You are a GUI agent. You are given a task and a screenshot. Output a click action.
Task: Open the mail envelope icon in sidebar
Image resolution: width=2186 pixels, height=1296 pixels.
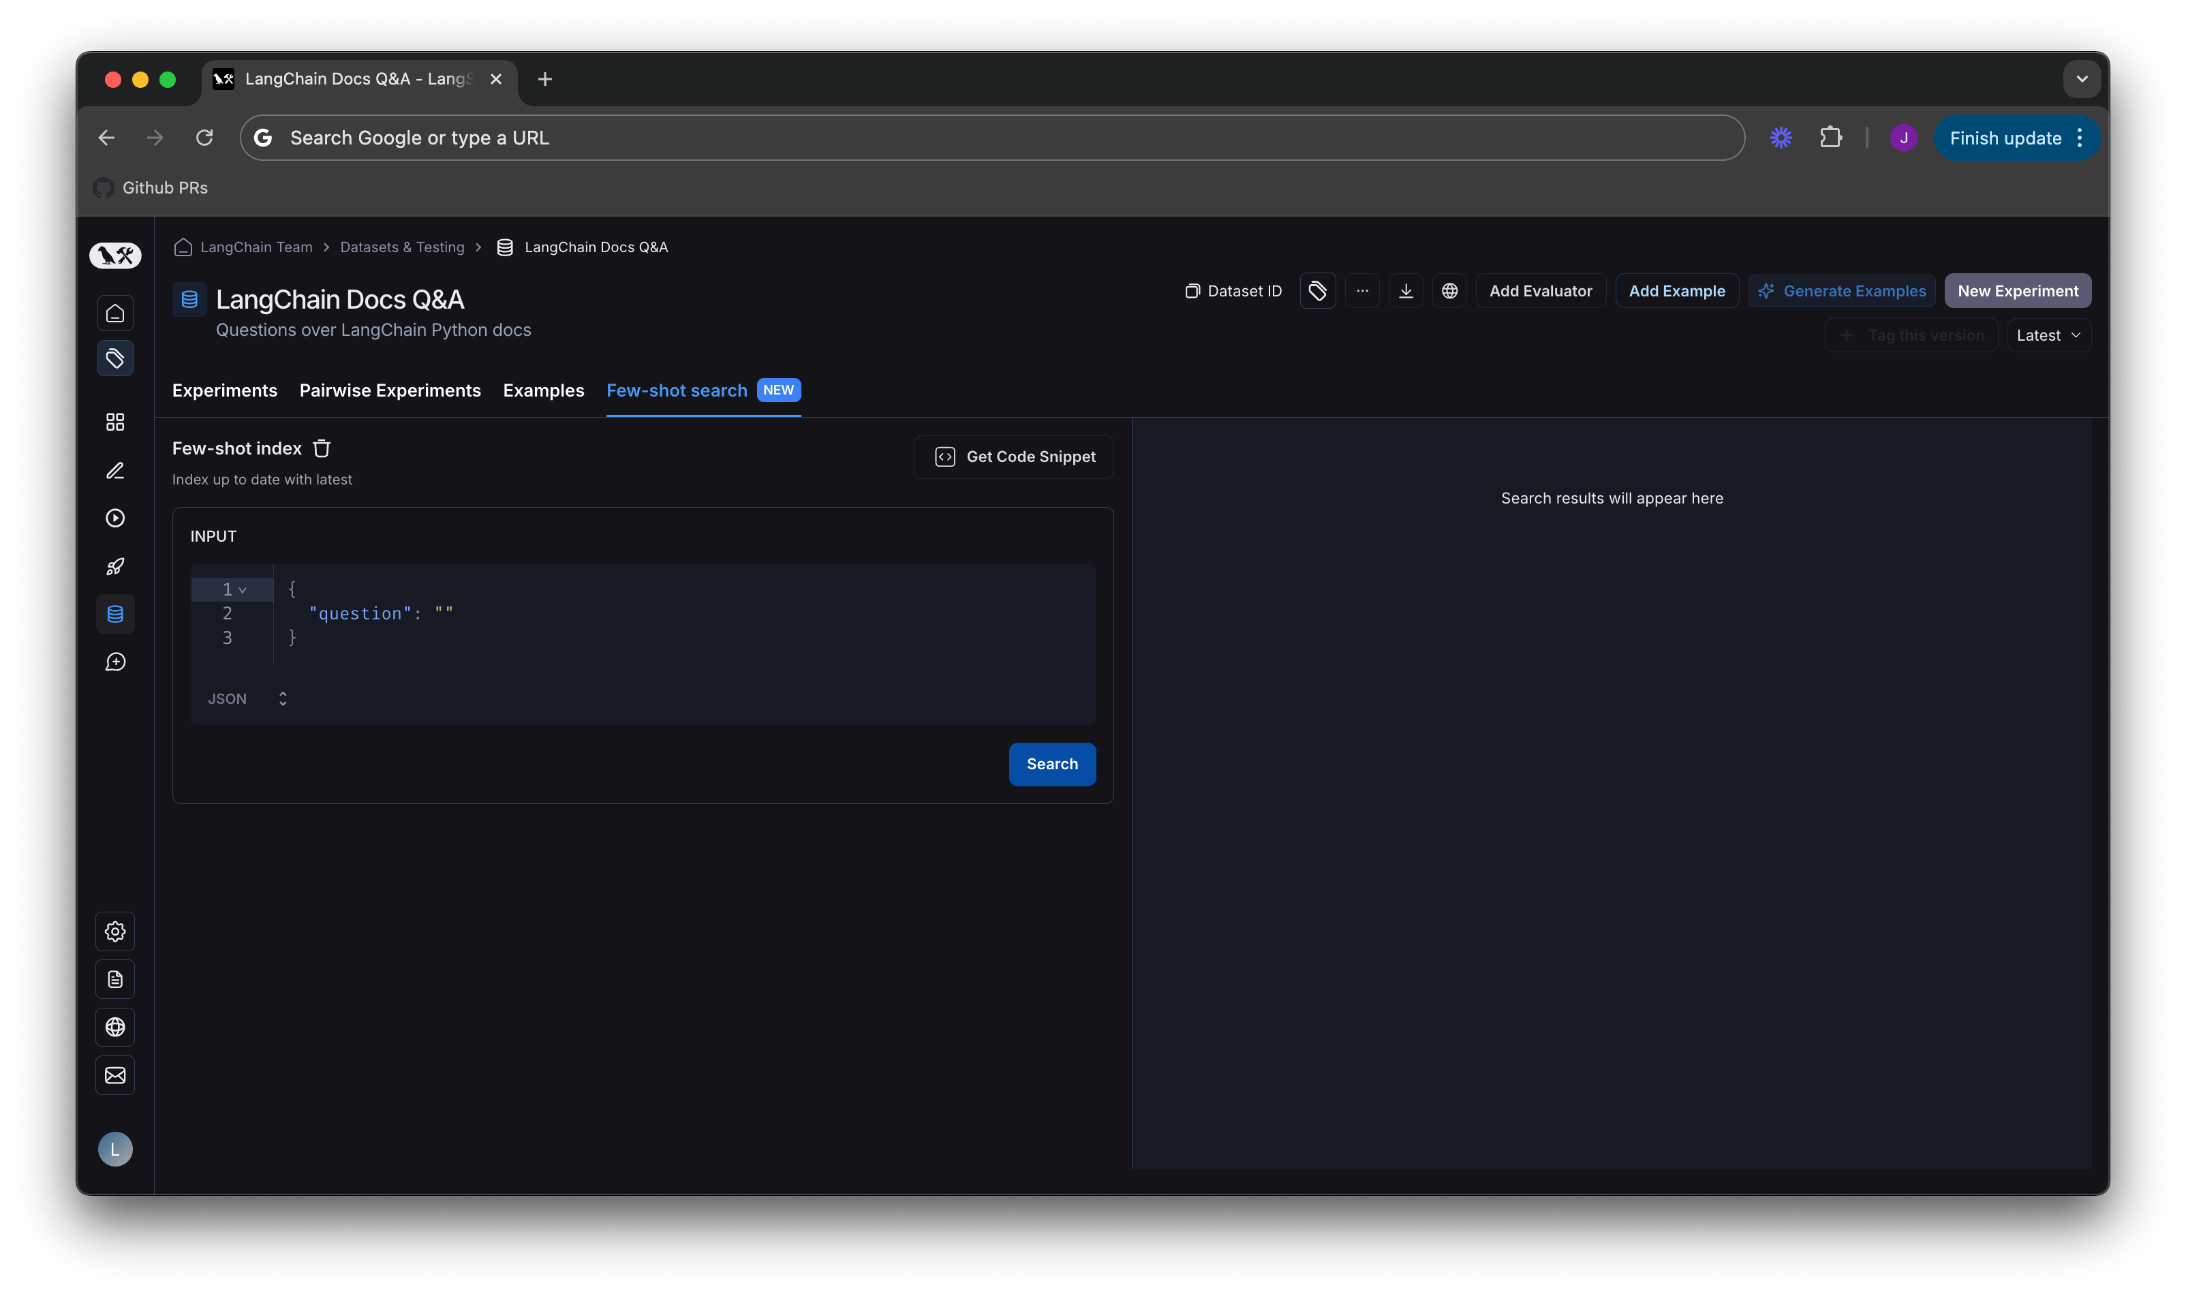(x=115, y=1076)
